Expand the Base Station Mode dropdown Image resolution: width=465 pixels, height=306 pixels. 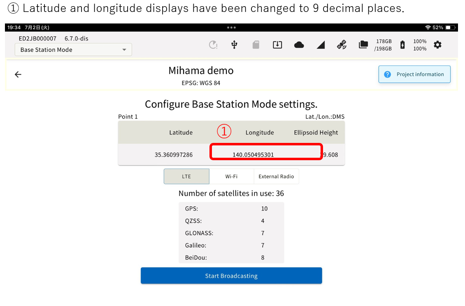click(73, 49)
